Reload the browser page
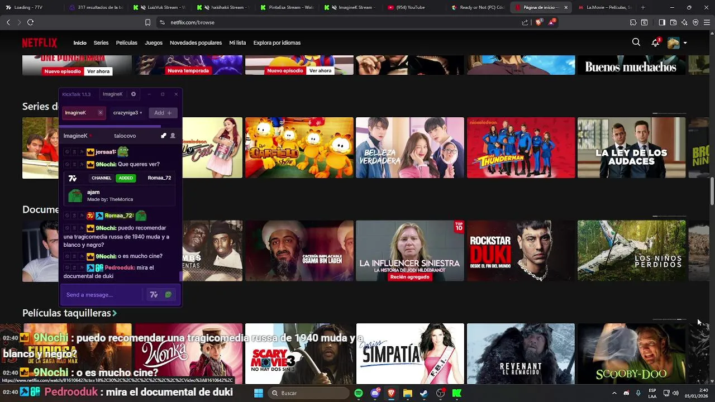 [x=30, y=22]
